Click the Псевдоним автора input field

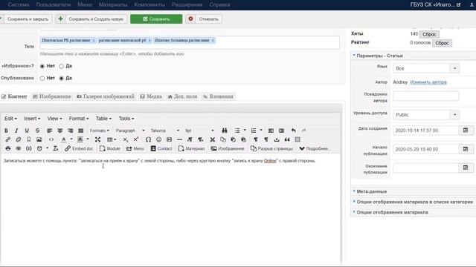[x=425, y=96]
